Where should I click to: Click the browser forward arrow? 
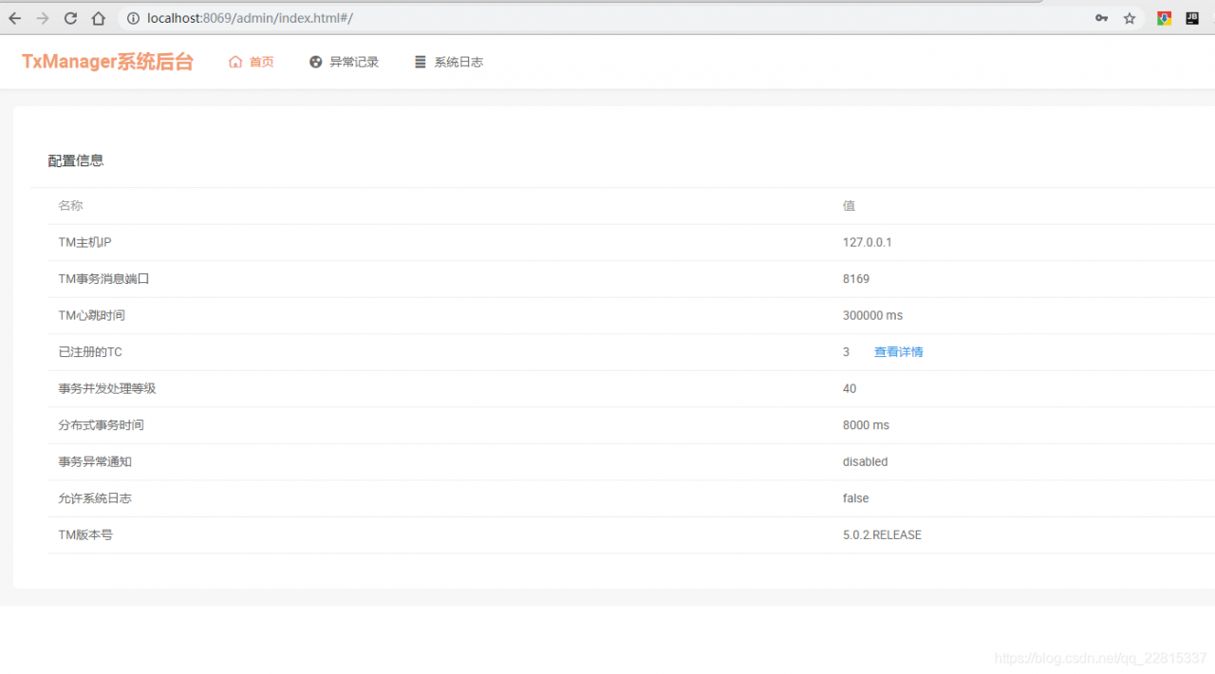(x=43, y=18)
